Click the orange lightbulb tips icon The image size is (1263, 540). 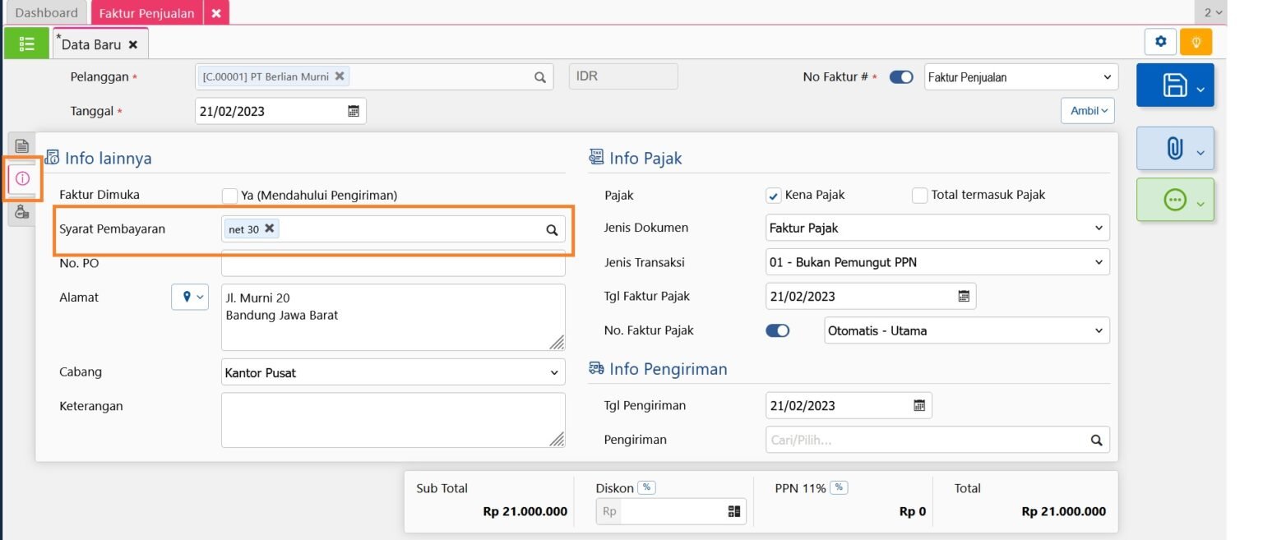(1196, 42)
